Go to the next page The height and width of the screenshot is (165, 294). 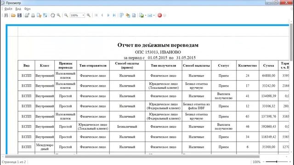[x=108, y=15]
